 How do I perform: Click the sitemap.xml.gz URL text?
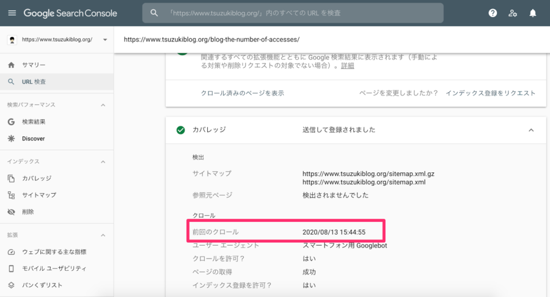click(x=369, y=174)
